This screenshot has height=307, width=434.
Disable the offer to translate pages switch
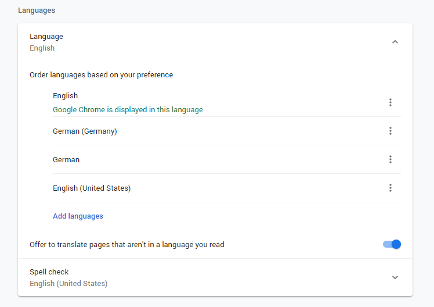(x=392, y=245)
